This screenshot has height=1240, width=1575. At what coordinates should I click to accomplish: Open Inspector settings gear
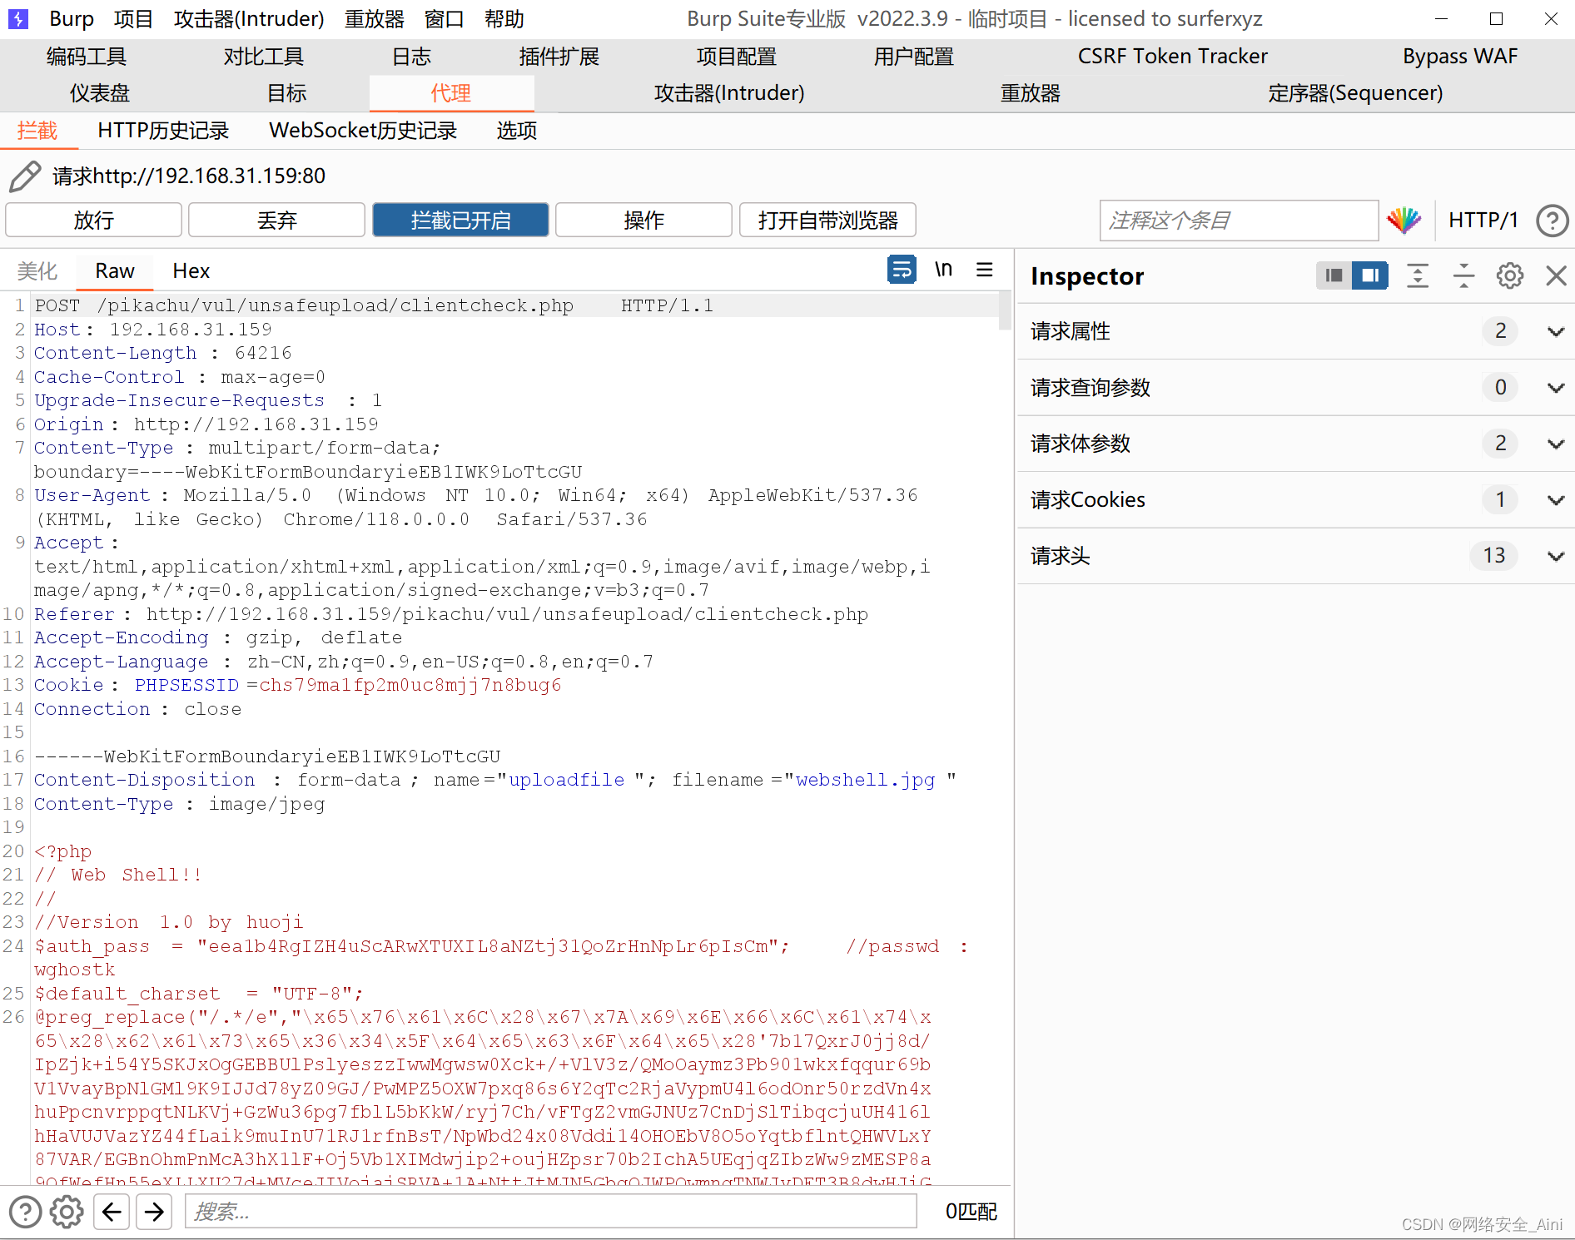[x=1509, y=275]
